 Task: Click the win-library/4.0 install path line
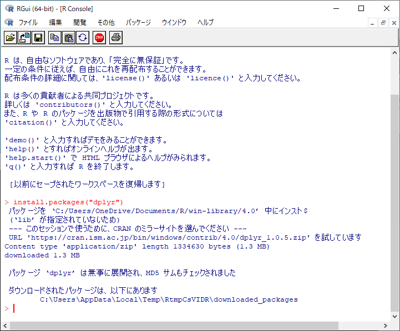pyautogui.click(x=158, y=211)
